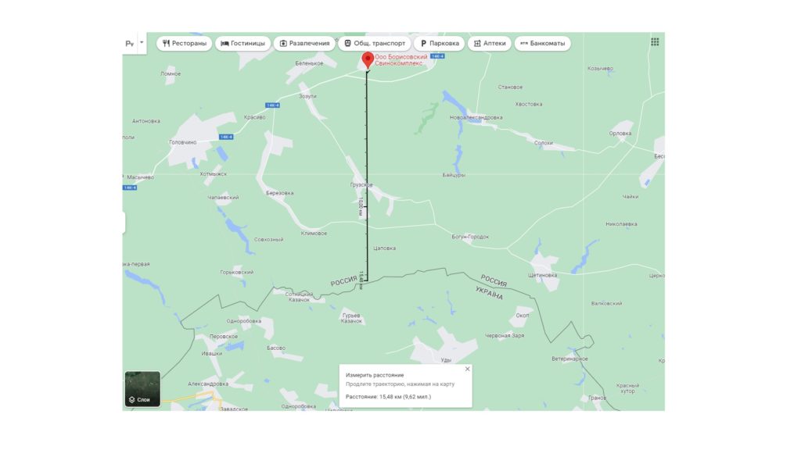Click the Горековский label
The width and height of the screenshot is (801, 450).
pos(236,272)
